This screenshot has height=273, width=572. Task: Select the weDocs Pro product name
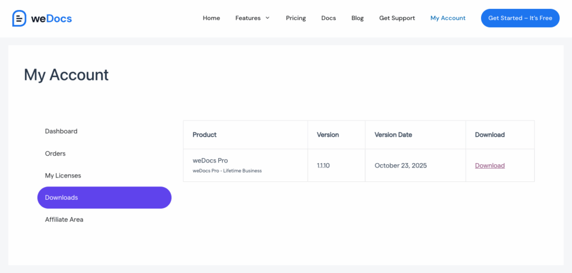point(210,160)
